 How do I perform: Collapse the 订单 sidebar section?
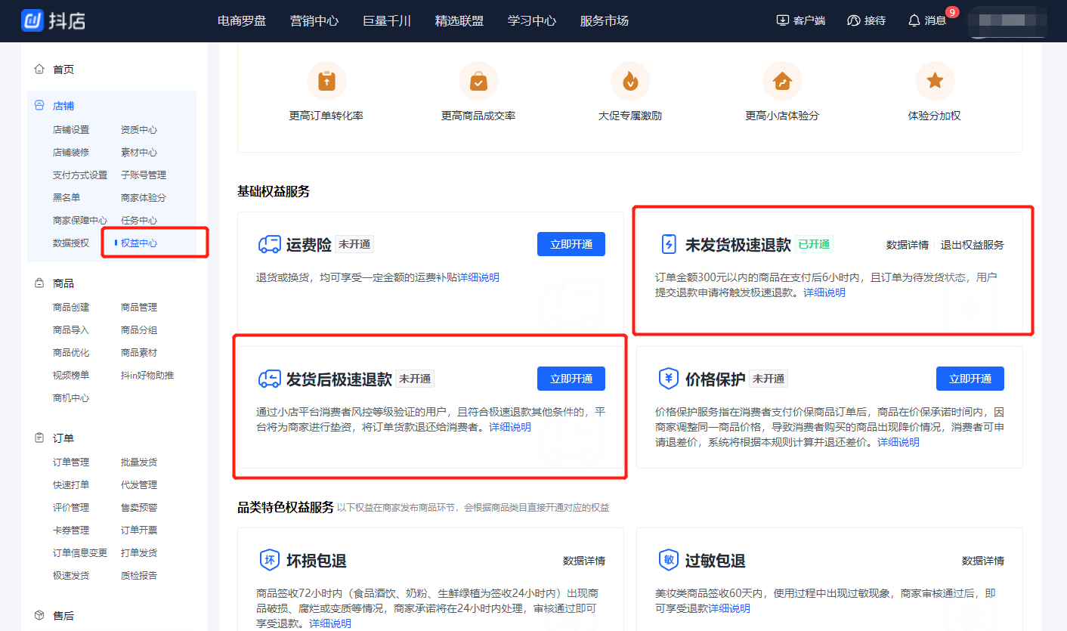[63, 438]
